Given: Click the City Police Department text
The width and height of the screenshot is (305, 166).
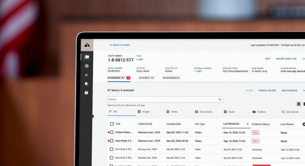Looking at the screenshot, I should [x=236, y=71].
